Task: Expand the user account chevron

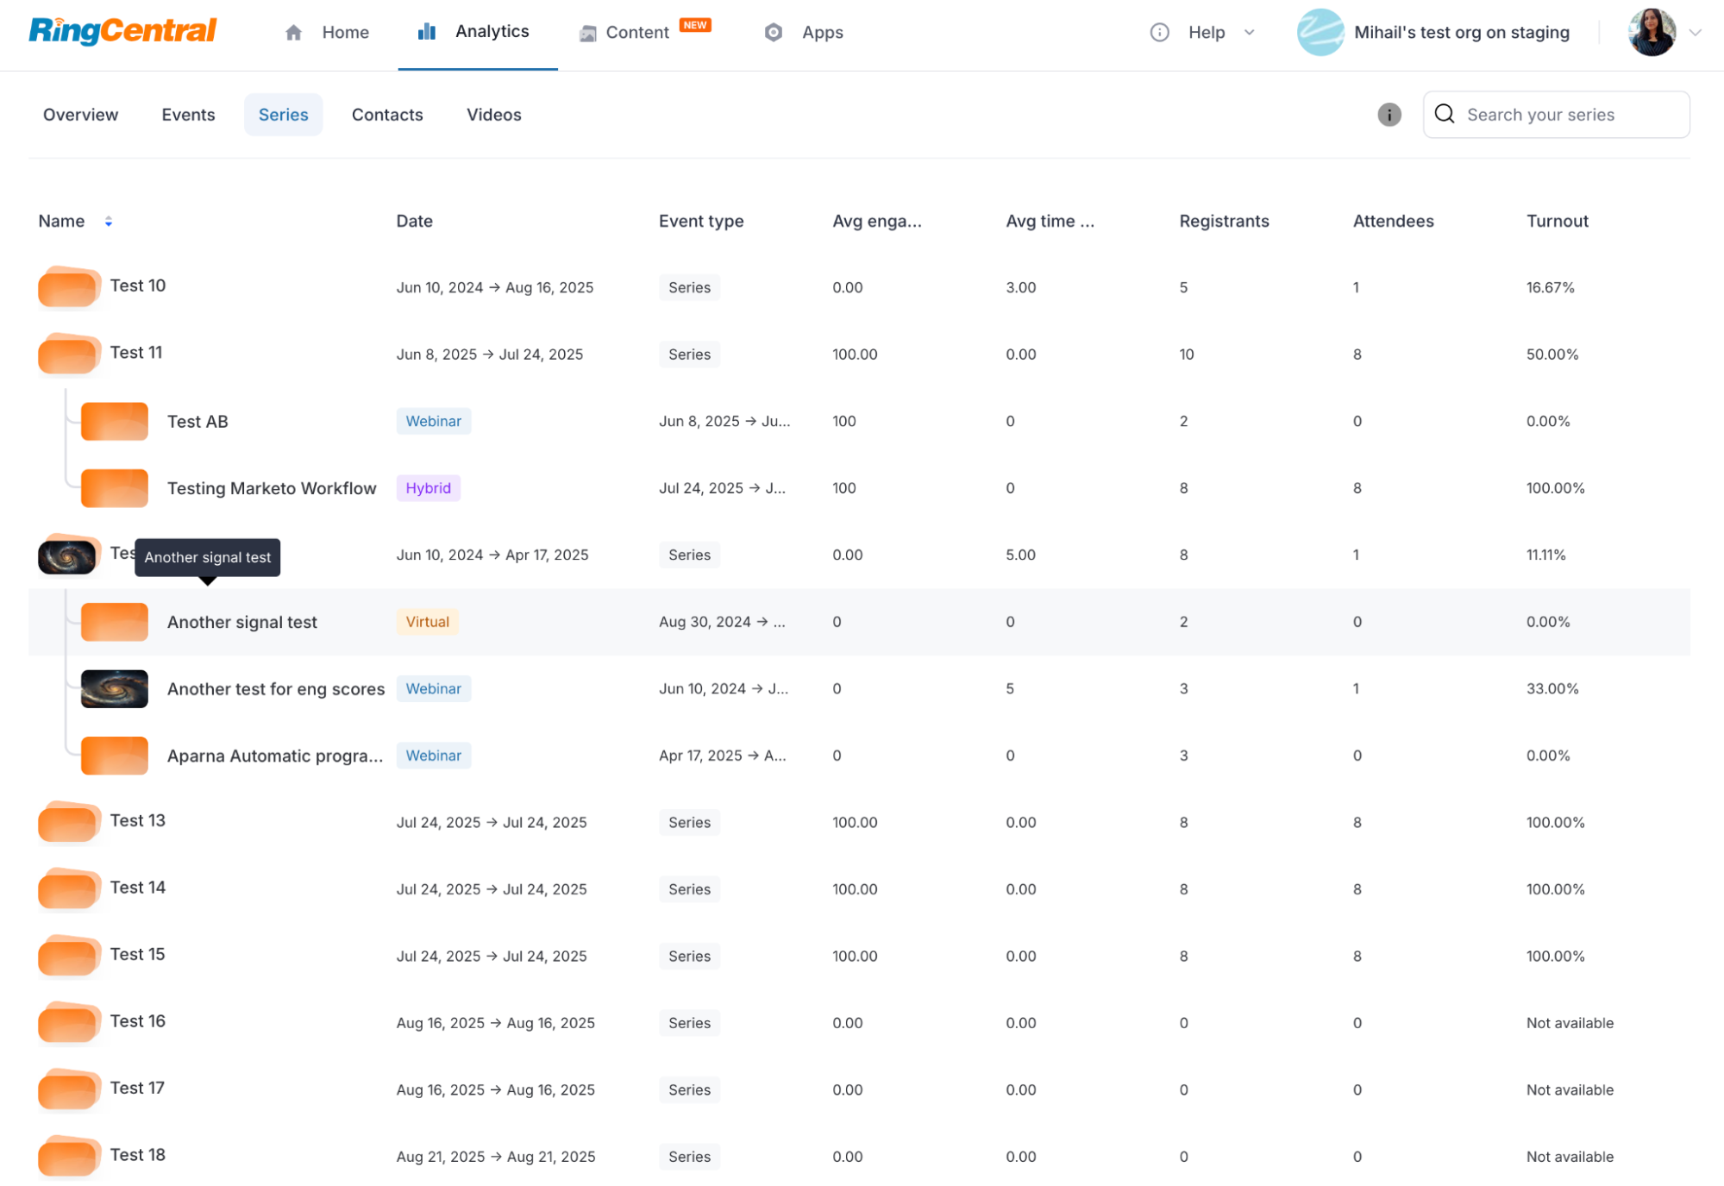Action: coord(1695,33)
